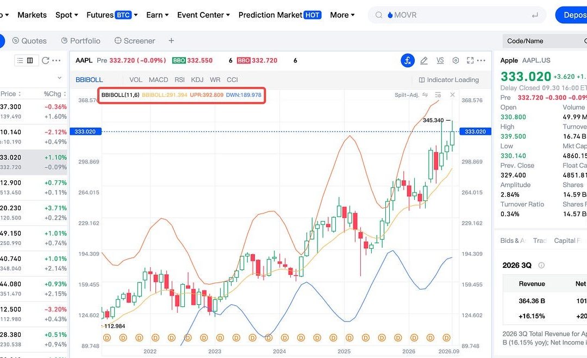Image resolution: width=587 pixels, height=358 pixels.
Task: Click the dividend marker above 2025
Action: 349,338
